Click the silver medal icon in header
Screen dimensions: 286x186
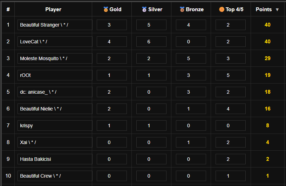pyautogui.click(x=144, y=9)
